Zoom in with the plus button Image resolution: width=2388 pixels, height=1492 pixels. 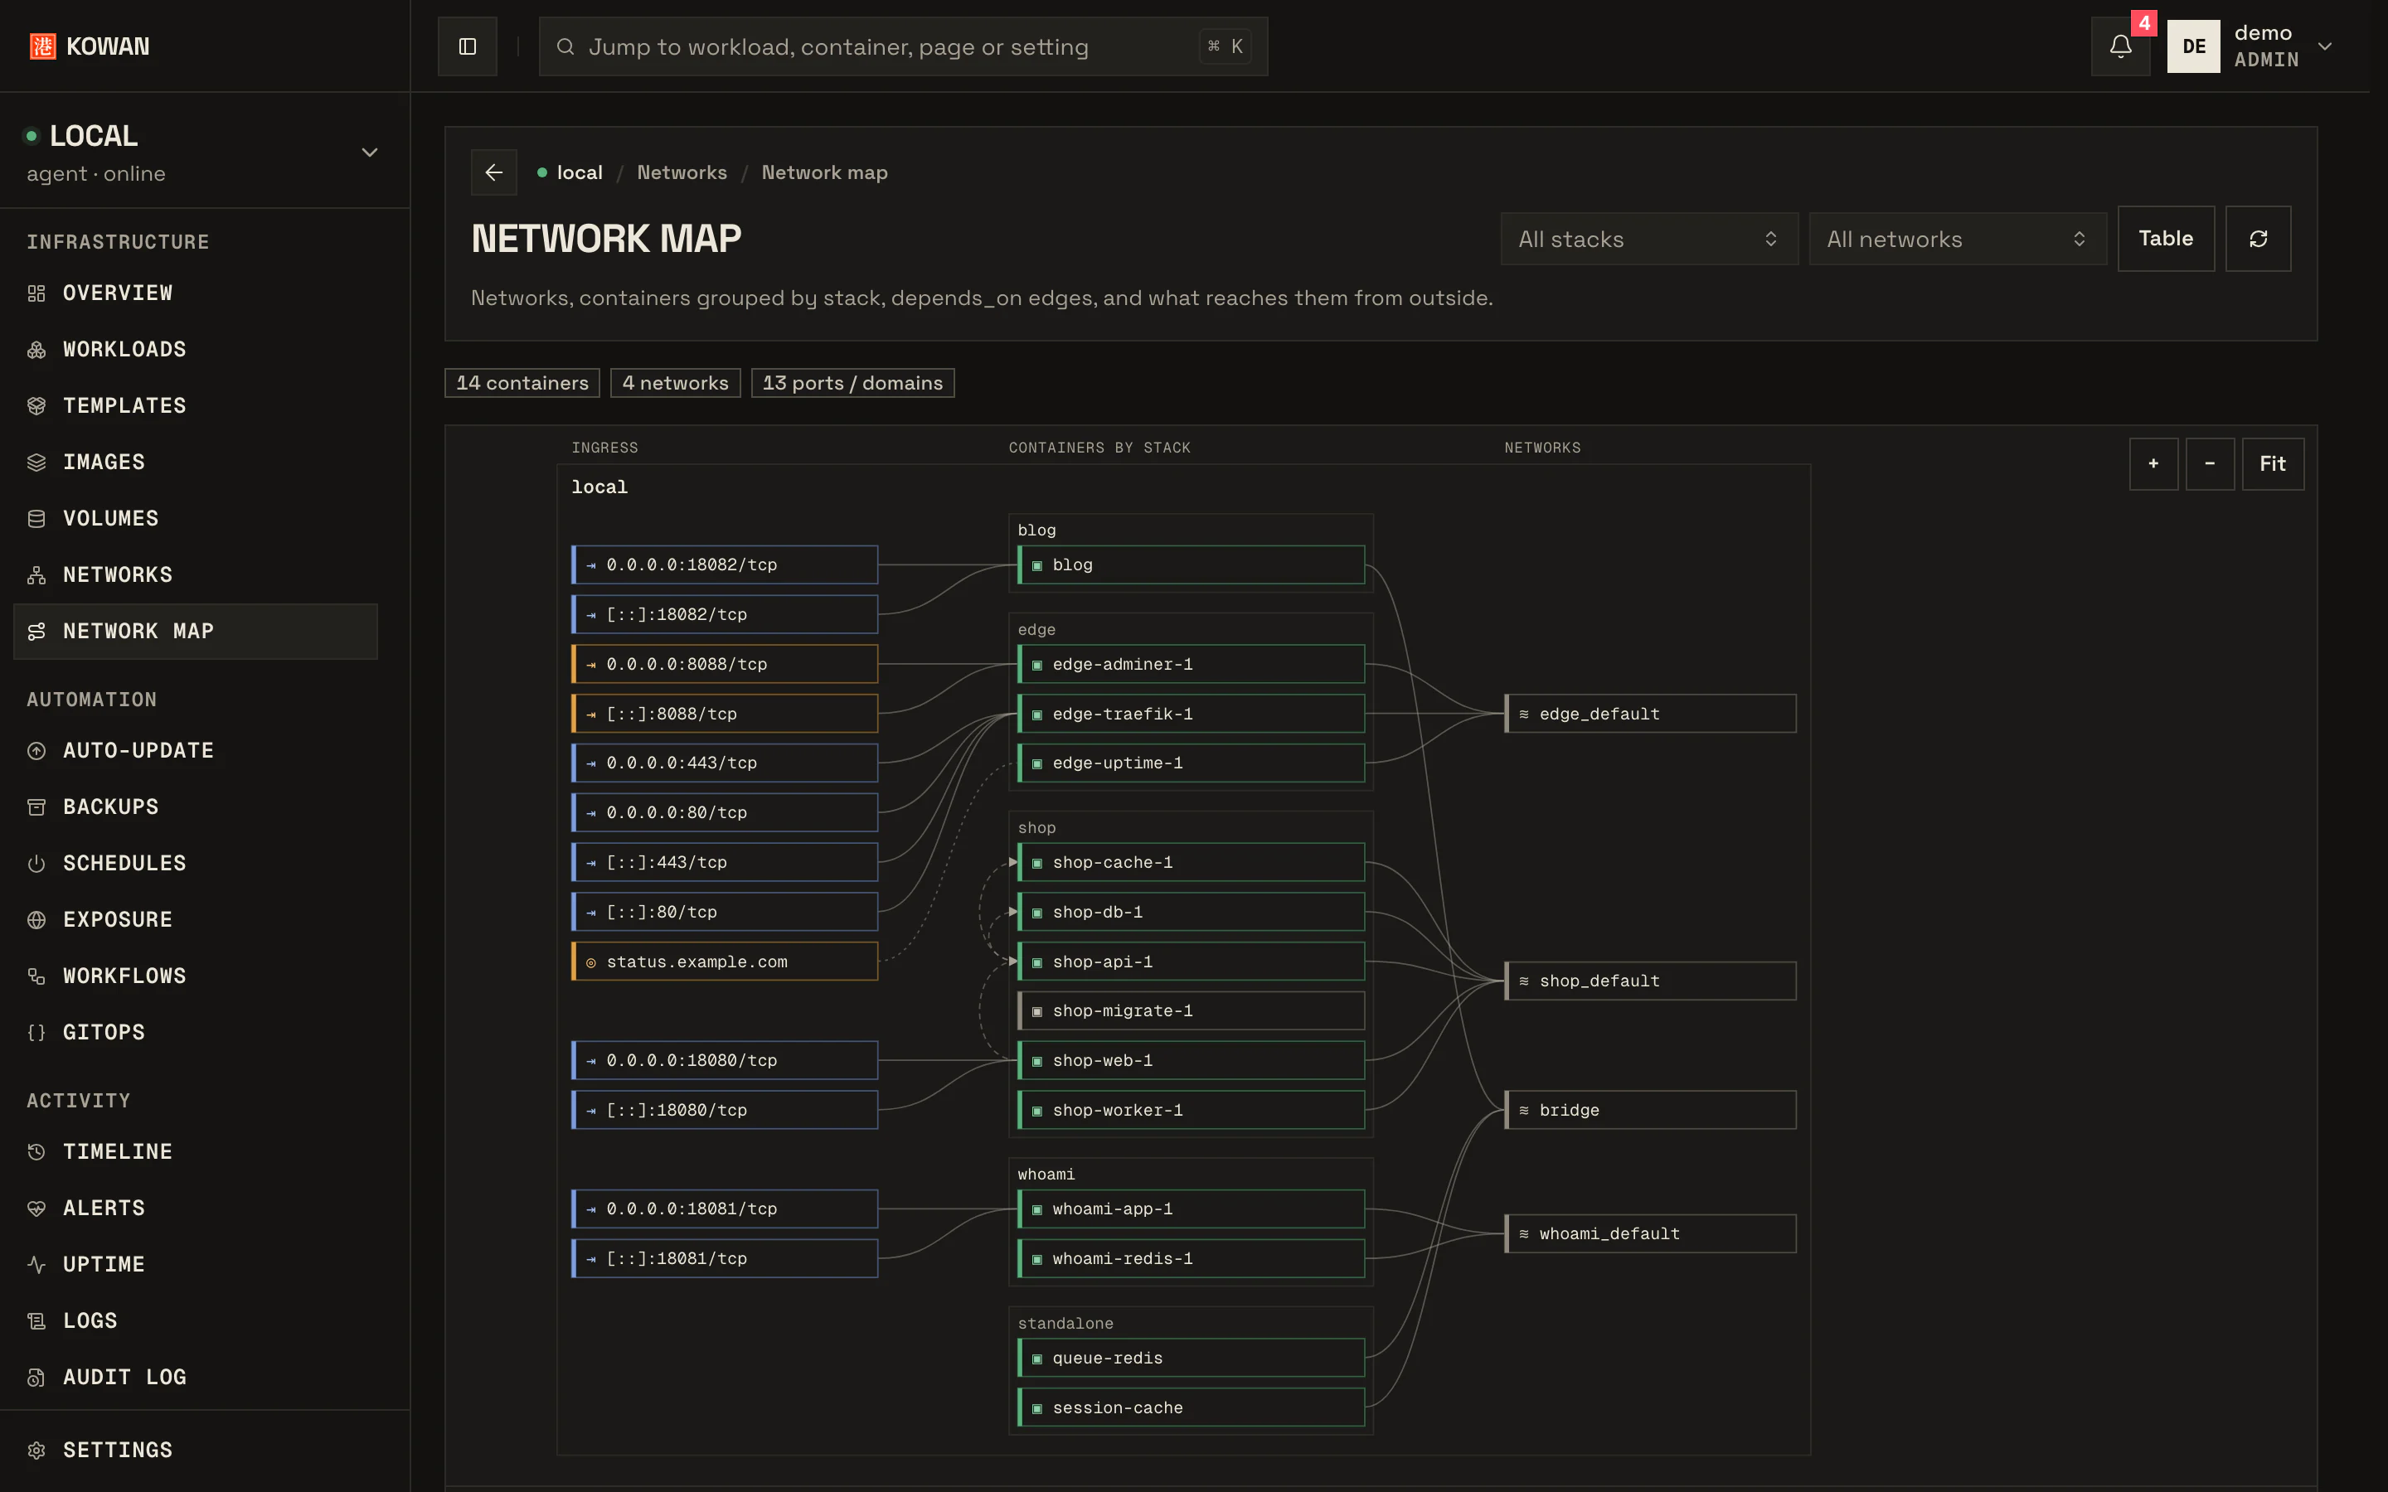(2153, 464)
